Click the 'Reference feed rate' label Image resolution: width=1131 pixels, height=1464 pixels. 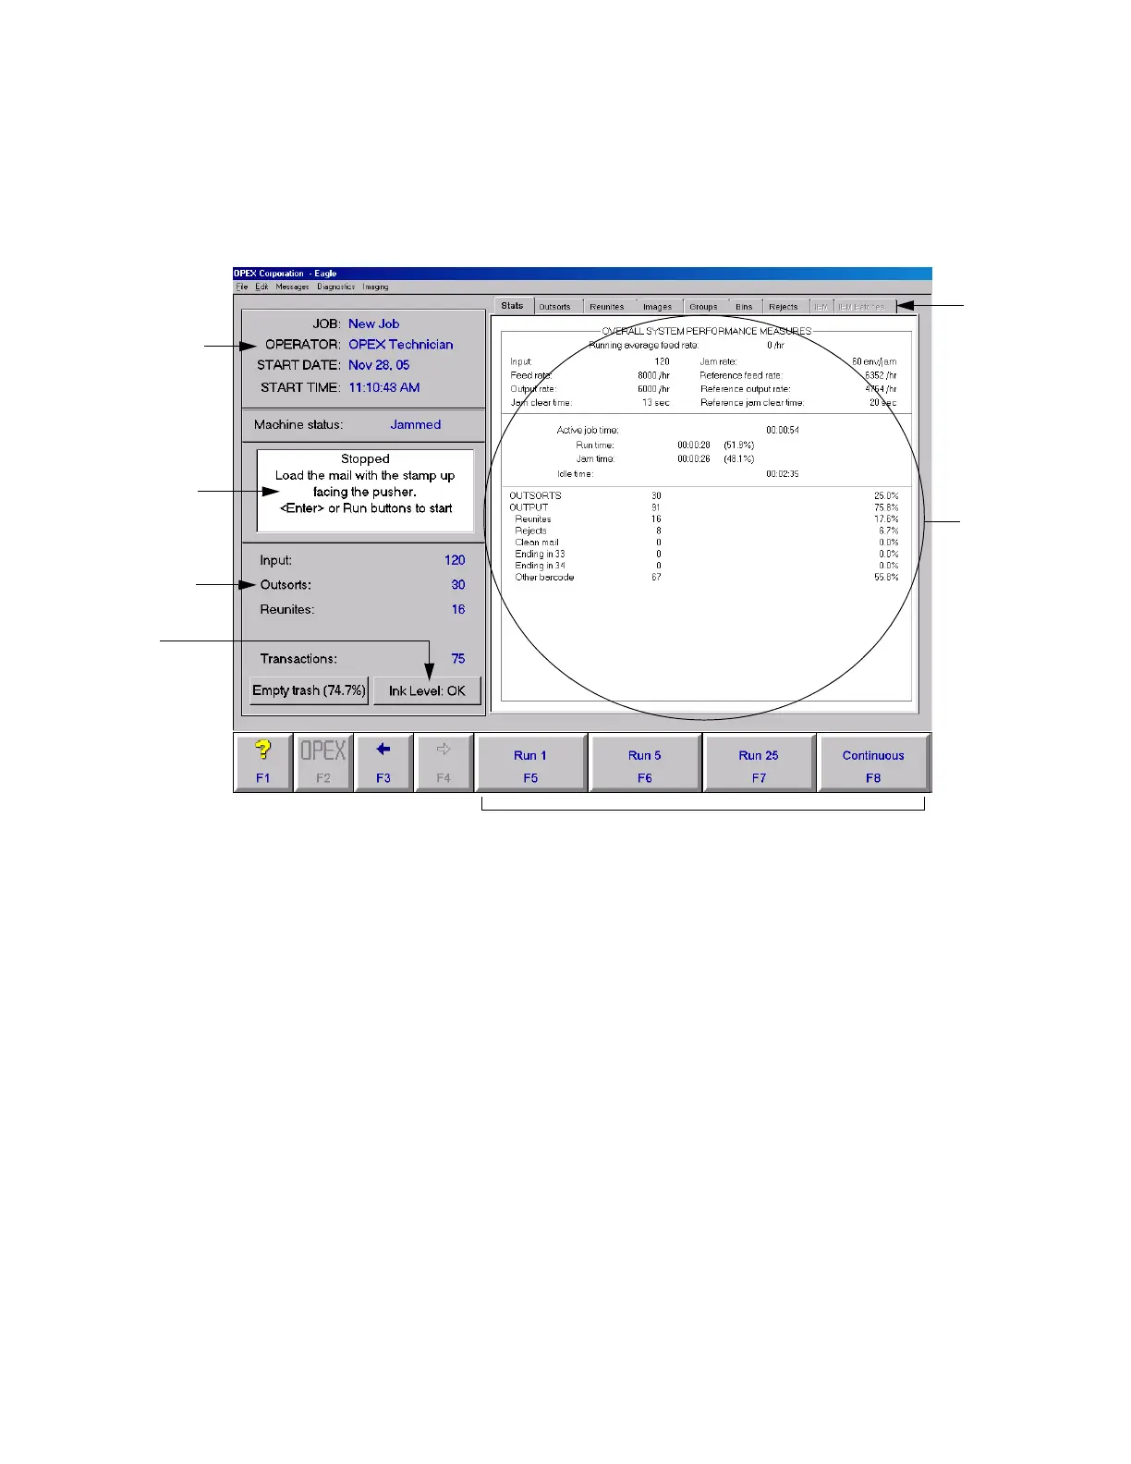pyautogui.click(x=741, y=375)
